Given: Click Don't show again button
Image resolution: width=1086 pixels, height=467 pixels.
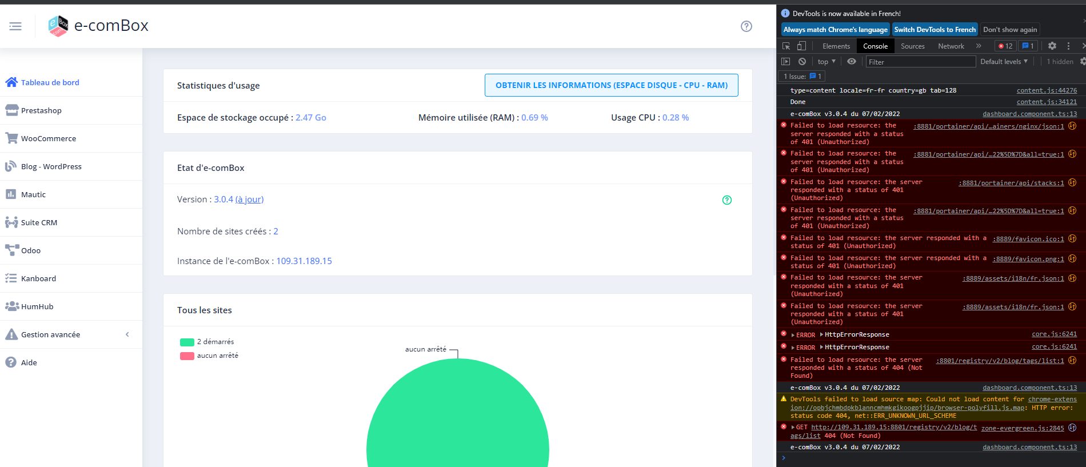Looking at the screenshot, I should pyautogui.click(x=1010, y=30).
